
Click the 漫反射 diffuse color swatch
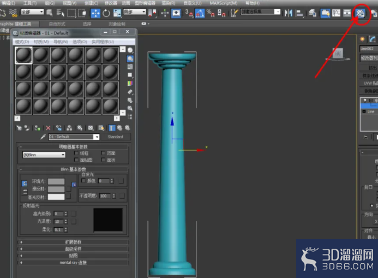pyautogui.click(x=56, y=189)
